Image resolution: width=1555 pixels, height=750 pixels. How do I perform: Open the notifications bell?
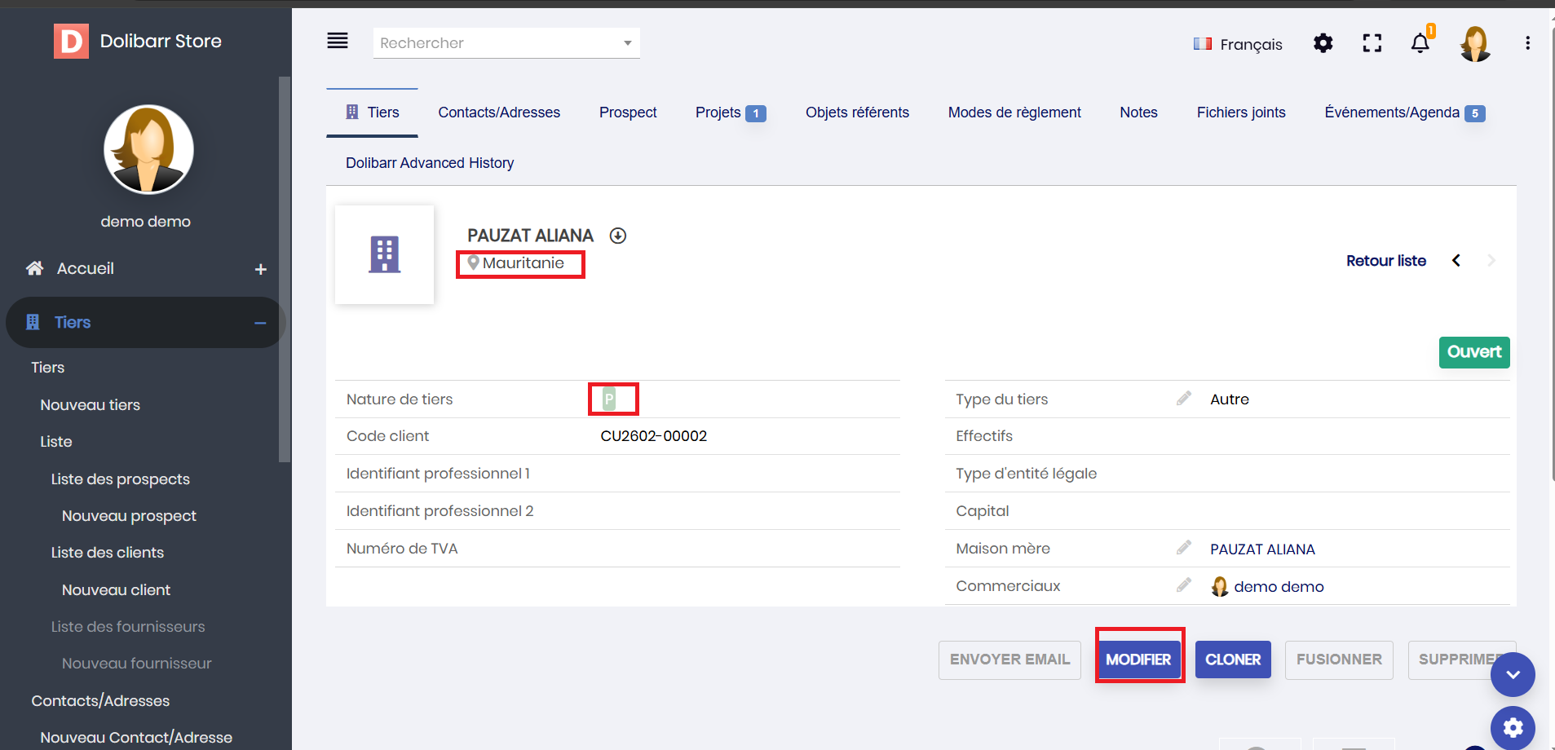click(1420, 43)
